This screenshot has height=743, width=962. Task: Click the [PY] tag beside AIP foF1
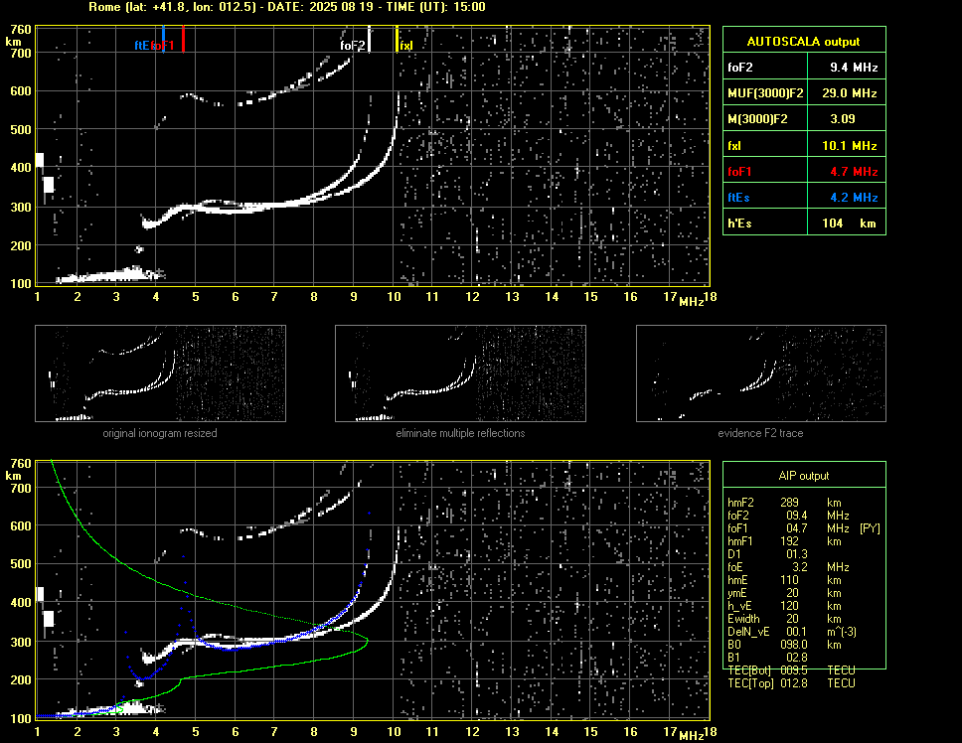tap(870, 527)
